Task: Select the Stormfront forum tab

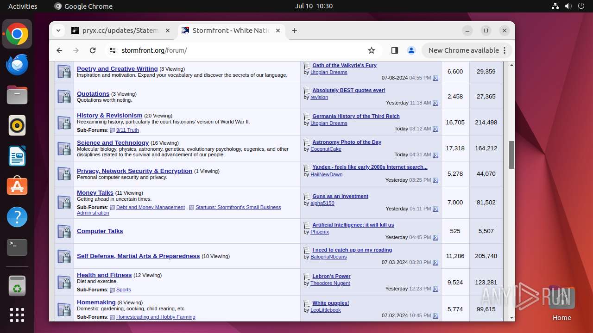Action: point(231,31)
